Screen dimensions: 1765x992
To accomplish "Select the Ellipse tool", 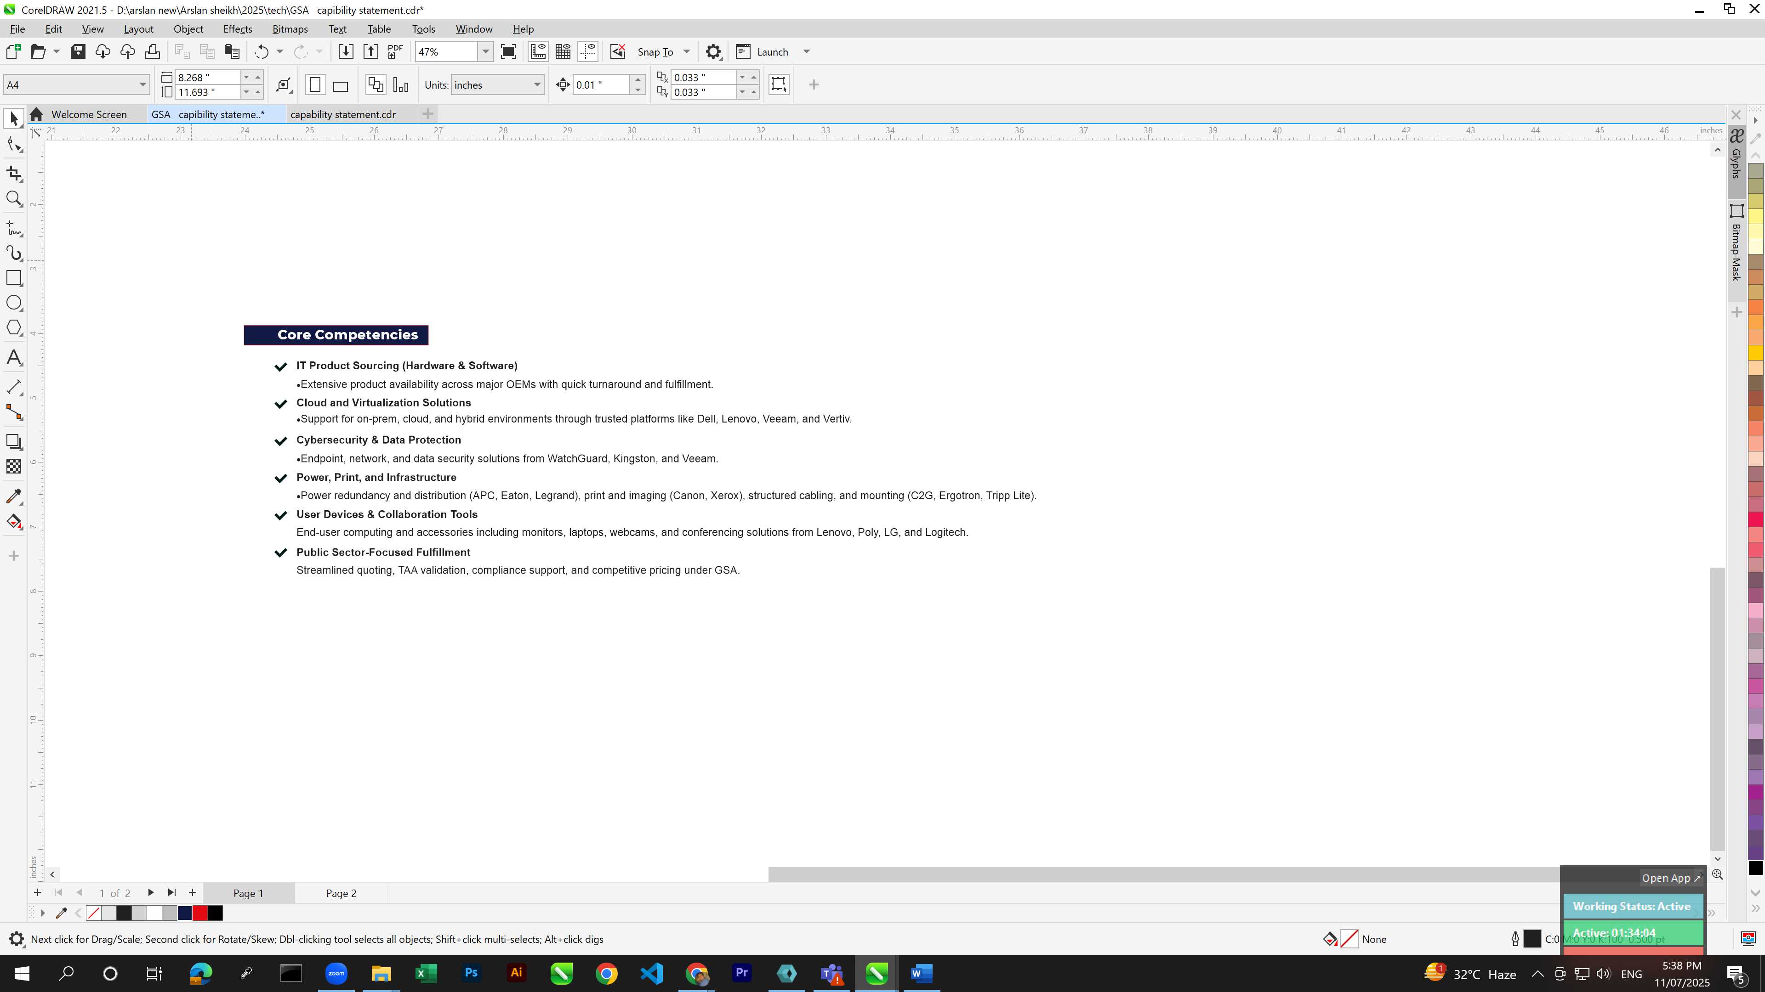I will 14,303.
